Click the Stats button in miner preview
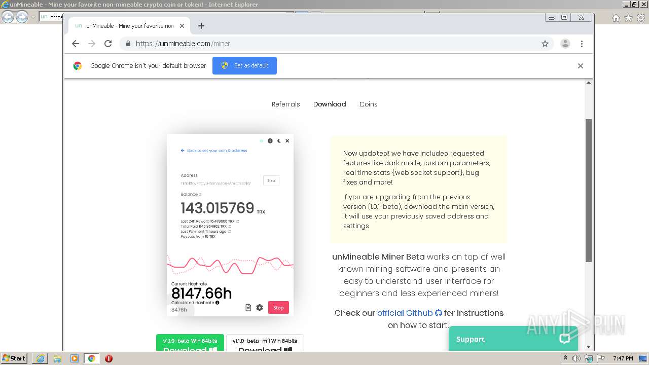 click(x=271, y=180)
